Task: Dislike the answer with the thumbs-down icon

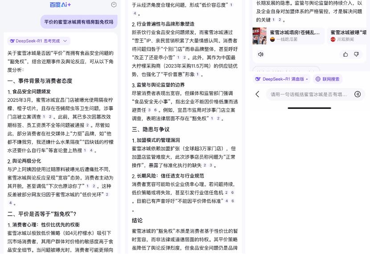Action: click(x=356, y=54)
